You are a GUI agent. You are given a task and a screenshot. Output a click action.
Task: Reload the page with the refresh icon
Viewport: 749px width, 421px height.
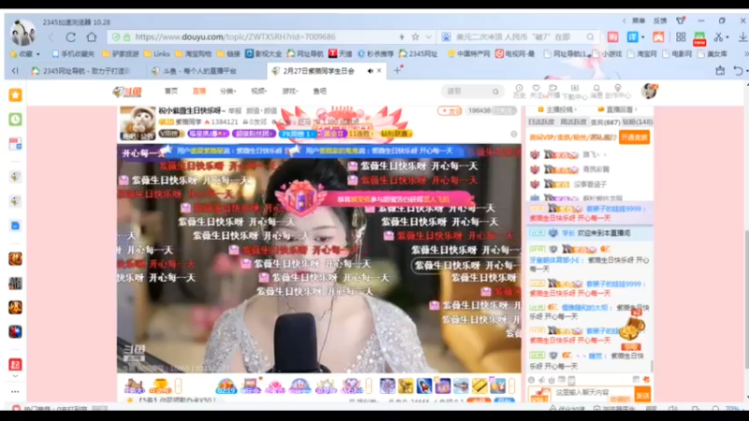pos(71,36)
